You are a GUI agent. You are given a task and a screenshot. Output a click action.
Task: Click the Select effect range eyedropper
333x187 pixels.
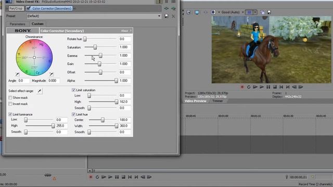point(40,91)
